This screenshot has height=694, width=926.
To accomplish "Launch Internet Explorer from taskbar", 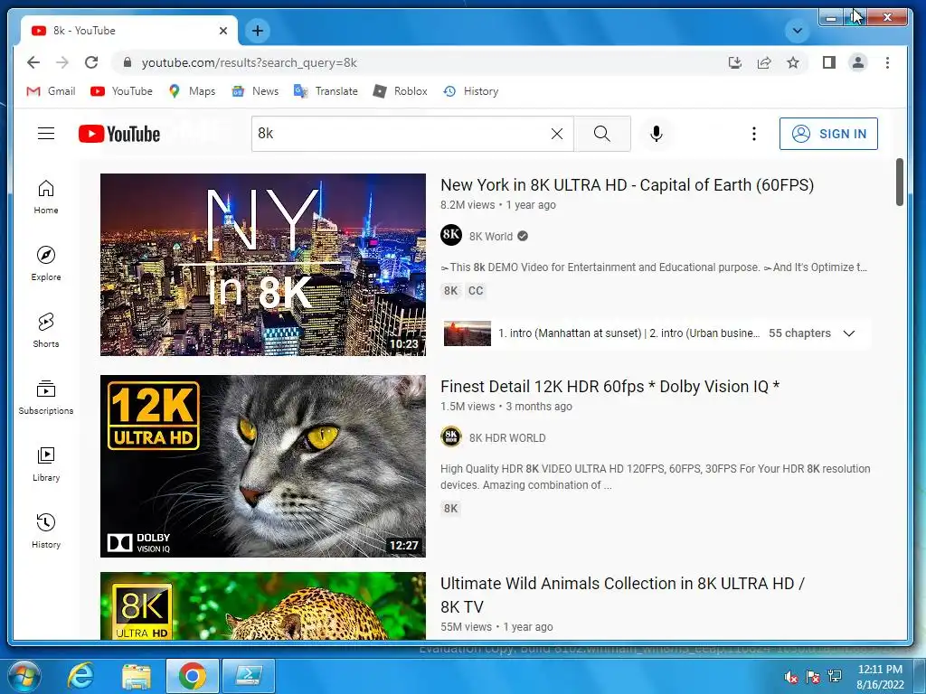I will coord(80,676).
